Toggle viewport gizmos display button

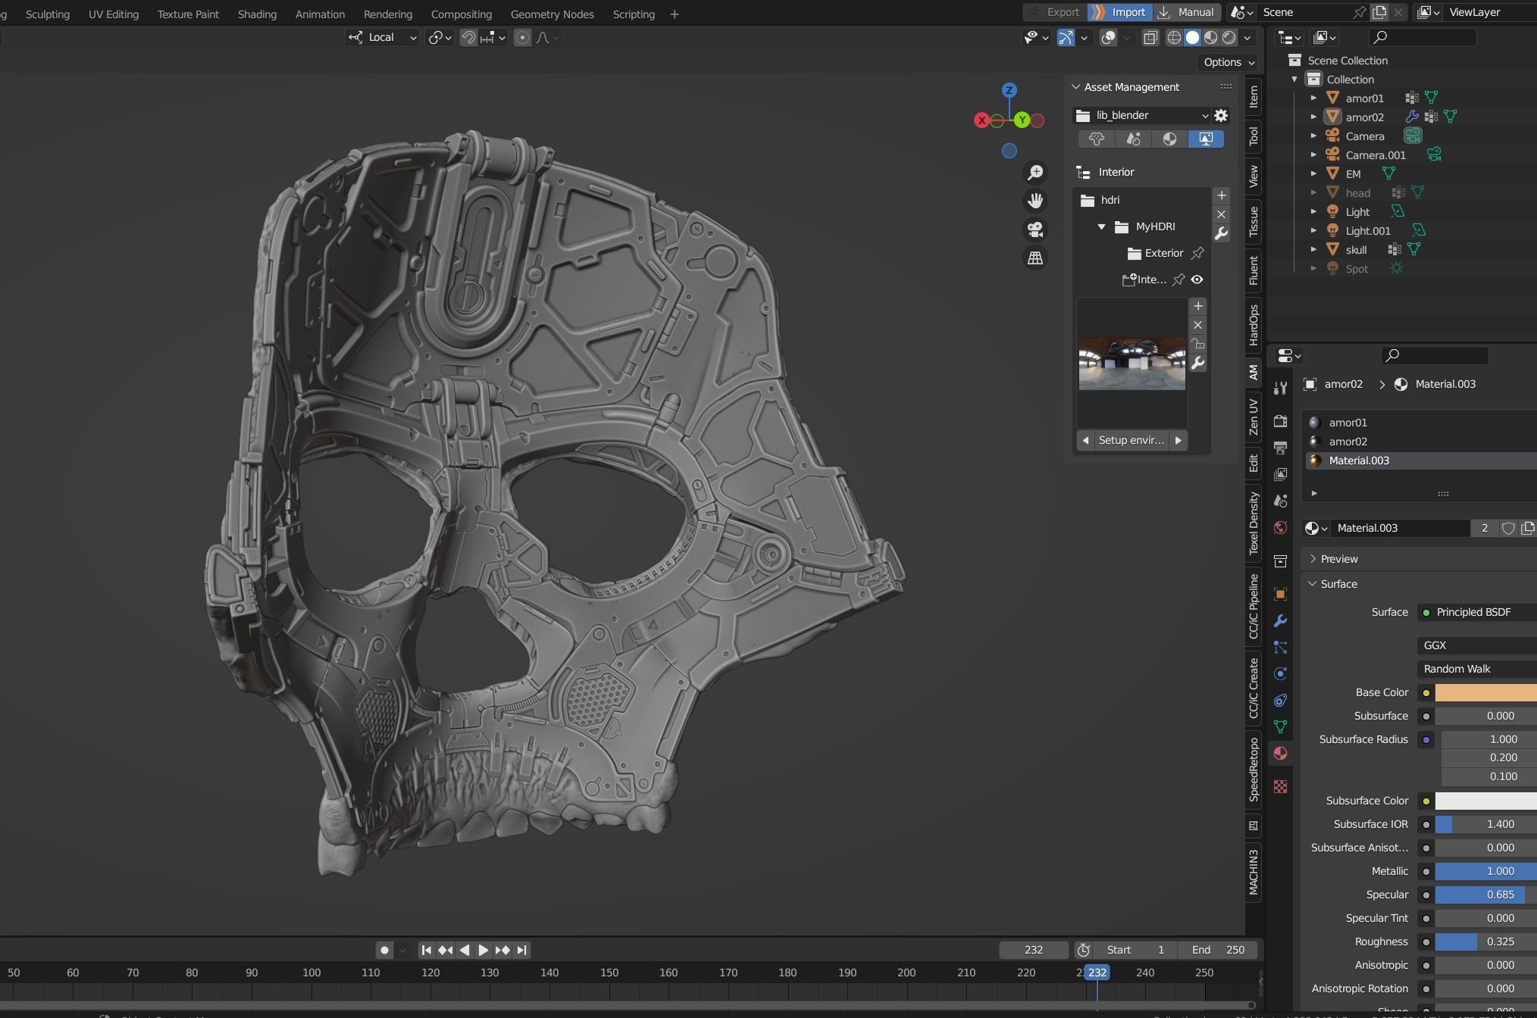tap(1066, 38)
